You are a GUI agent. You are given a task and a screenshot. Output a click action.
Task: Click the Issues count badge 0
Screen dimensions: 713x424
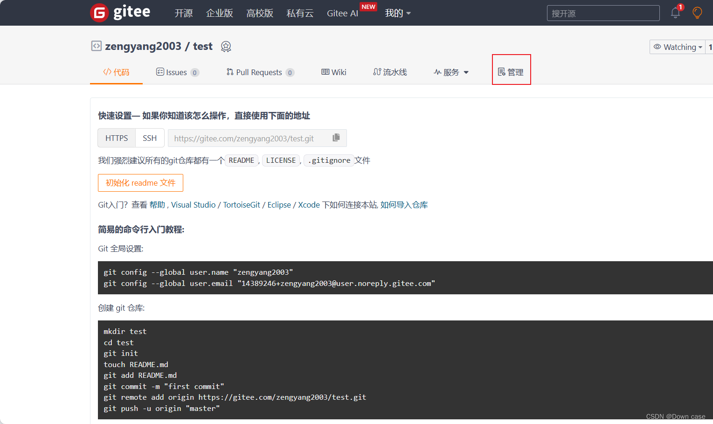tap(195, 73)
